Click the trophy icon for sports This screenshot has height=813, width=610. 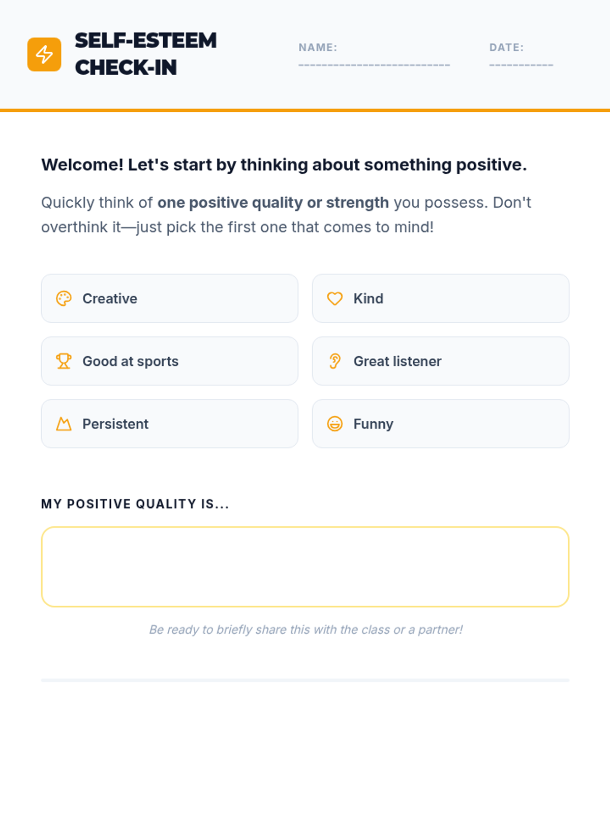[x=64, y=361]
